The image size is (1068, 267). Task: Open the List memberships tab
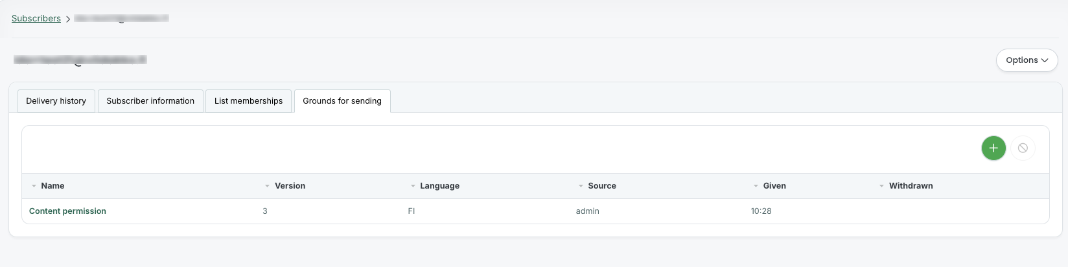[248, 101]
